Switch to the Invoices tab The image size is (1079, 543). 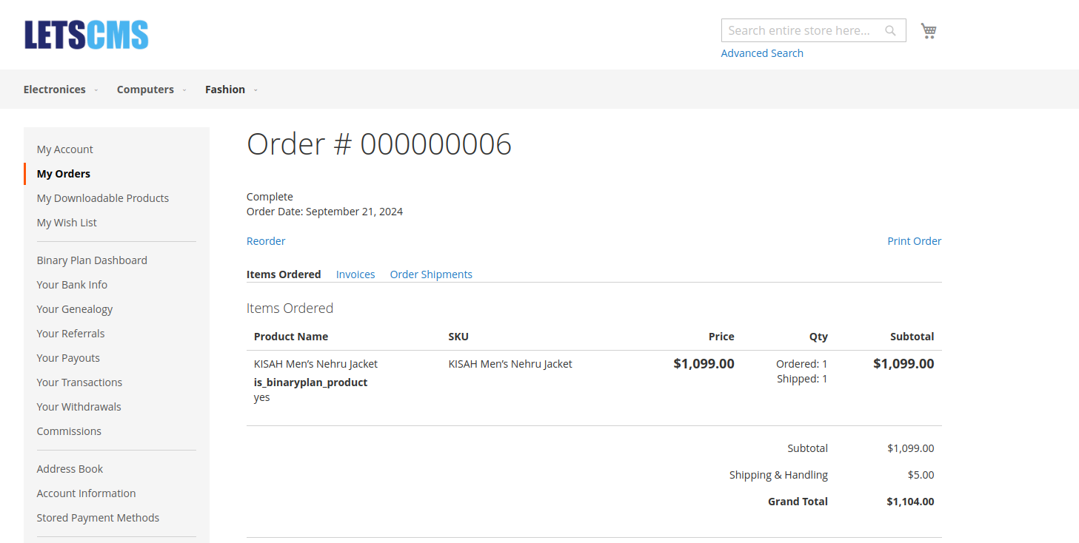(355, 274)
